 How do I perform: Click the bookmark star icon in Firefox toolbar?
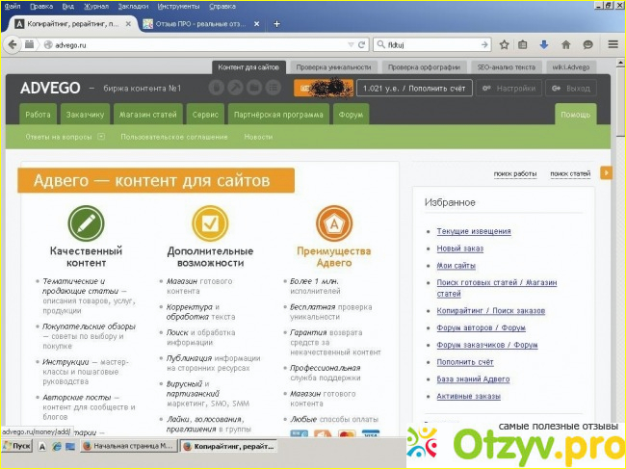(505, 44)
